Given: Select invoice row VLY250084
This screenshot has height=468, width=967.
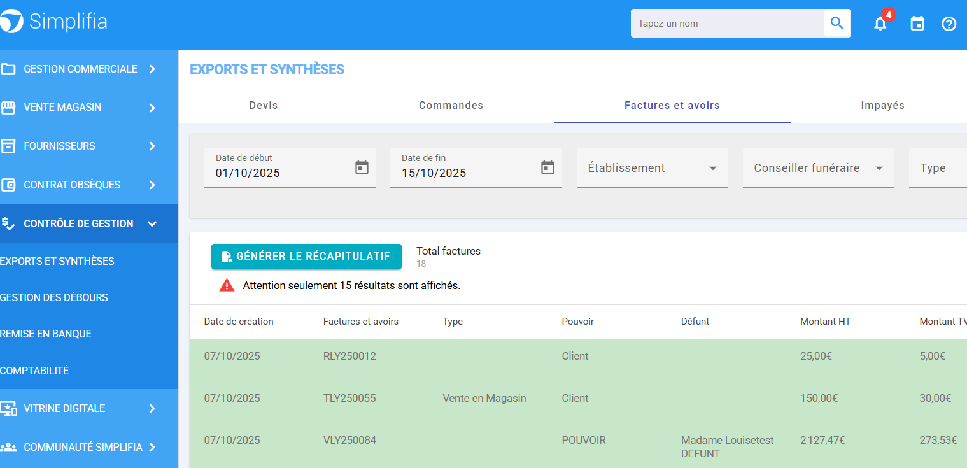Looking at the screenshot, I should [349, 440].
